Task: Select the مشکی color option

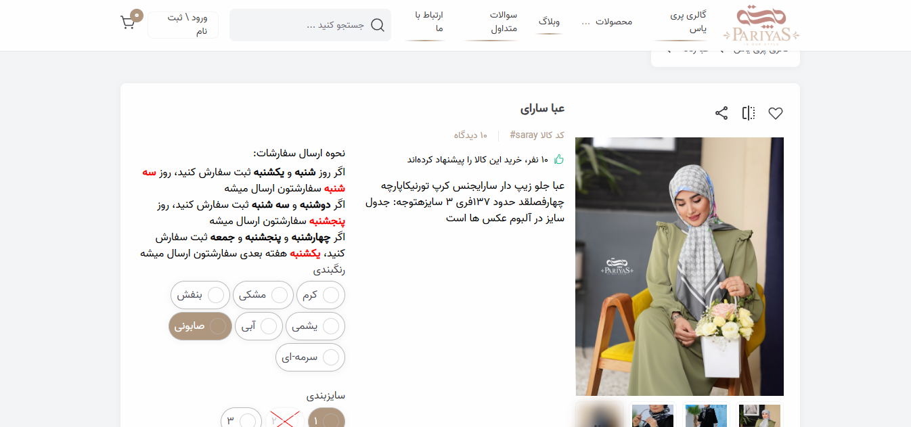Action: coord(263,295)
